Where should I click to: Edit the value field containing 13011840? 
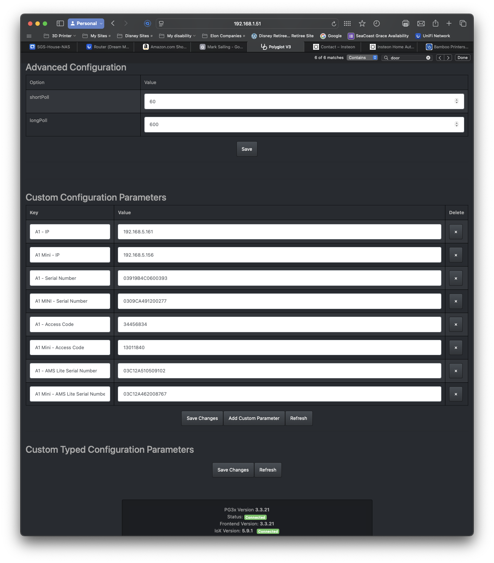point(279,348)
